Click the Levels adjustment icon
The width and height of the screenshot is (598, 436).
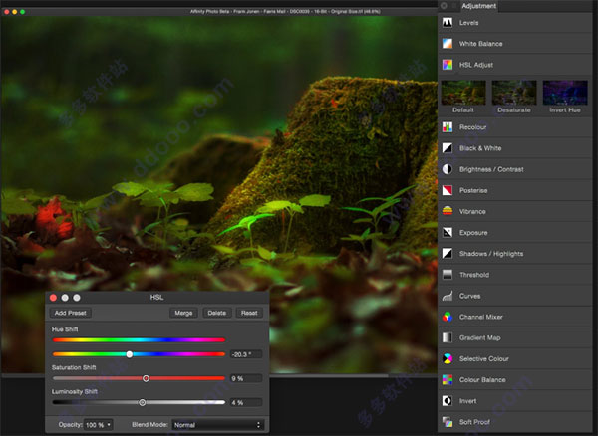[x=448, y=23]
